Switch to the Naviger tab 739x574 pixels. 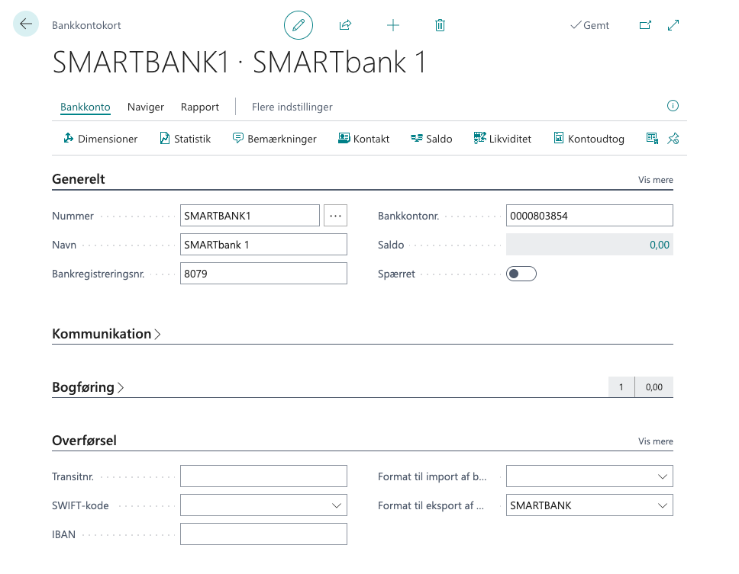[x=146, y=107]
